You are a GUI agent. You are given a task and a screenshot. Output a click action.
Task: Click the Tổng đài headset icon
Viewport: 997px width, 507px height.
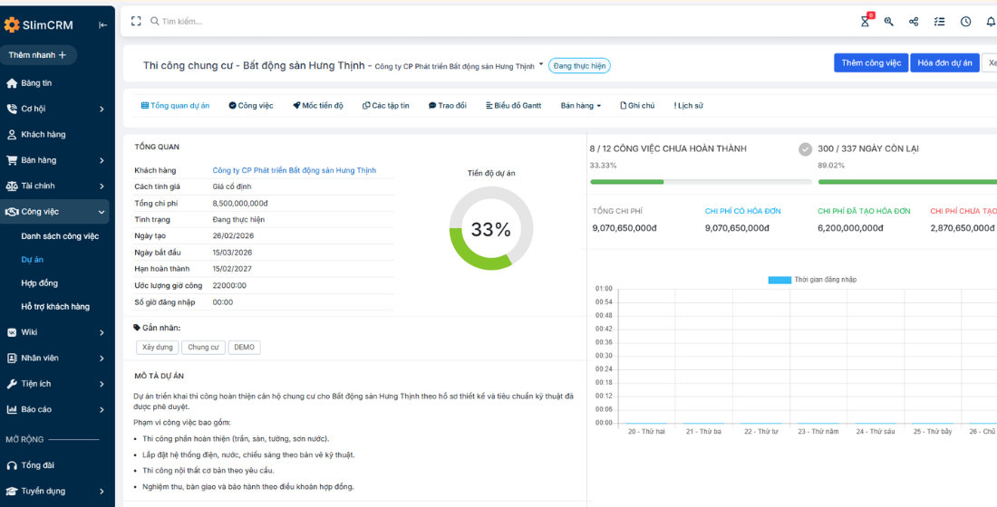[12, 465]
